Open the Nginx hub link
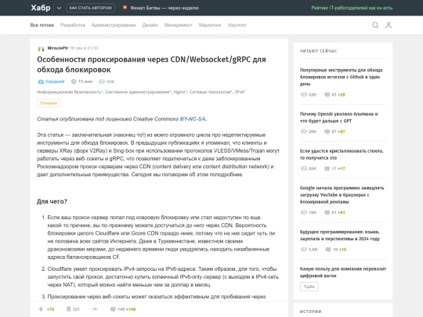 click(180, 92)
